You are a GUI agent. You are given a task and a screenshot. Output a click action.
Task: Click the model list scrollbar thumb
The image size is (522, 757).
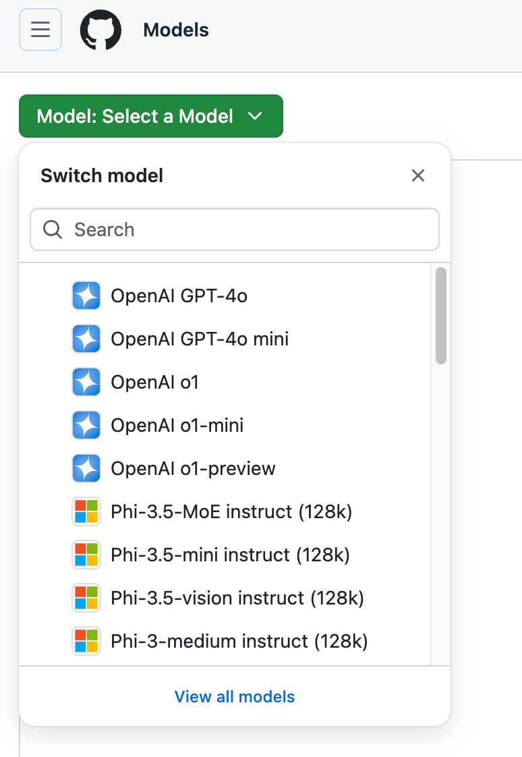[440, 315]
